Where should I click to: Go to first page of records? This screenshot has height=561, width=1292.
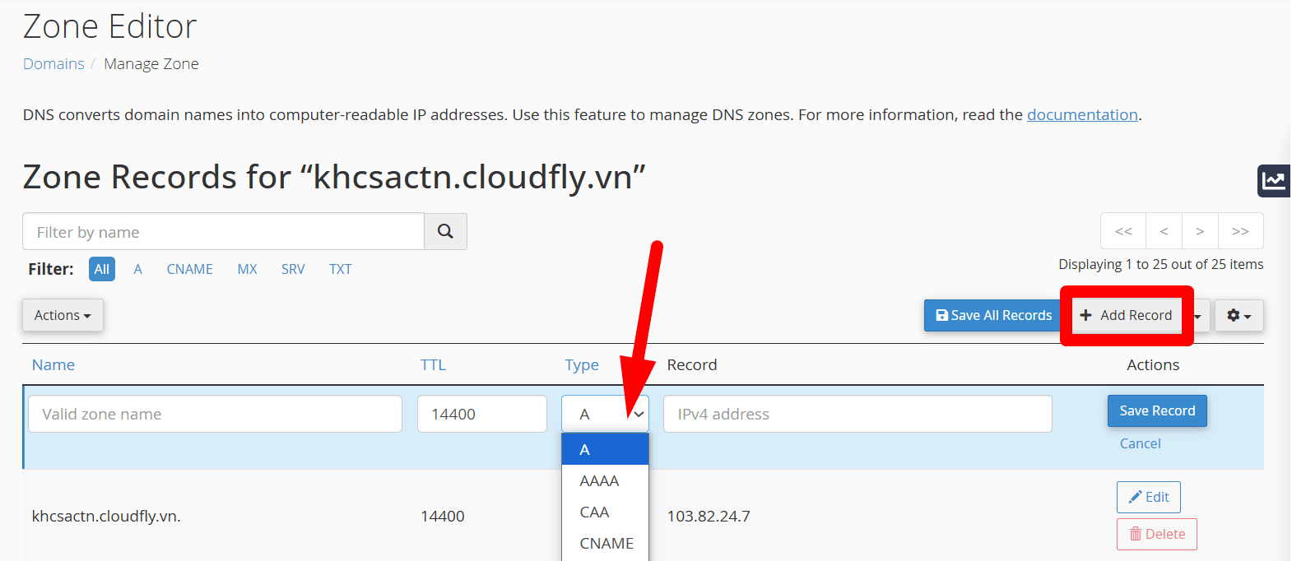coord(1123,231)
